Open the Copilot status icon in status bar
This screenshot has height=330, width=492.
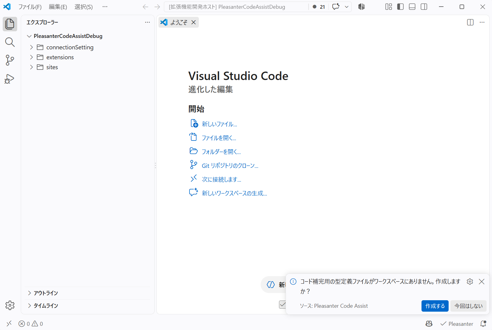pos(429,324)
